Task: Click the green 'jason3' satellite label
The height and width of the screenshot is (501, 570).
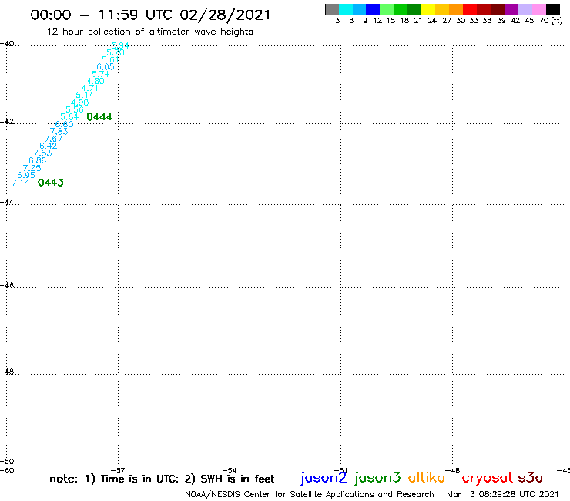Action: 377,478
